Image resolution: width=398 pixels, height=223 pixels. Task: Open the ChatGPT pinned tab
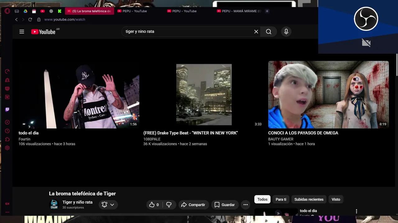pos(51,11)
